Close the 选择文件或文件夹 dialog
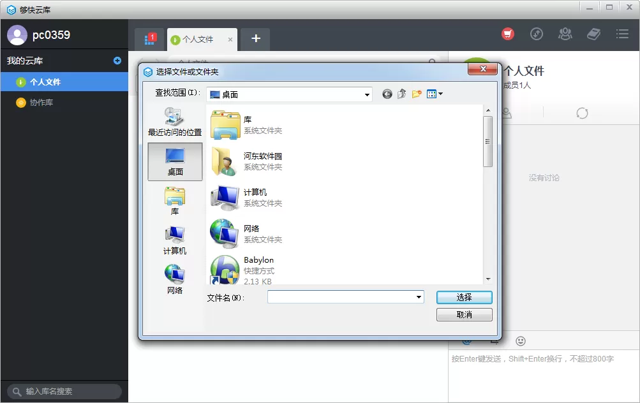 click(483, 69)
